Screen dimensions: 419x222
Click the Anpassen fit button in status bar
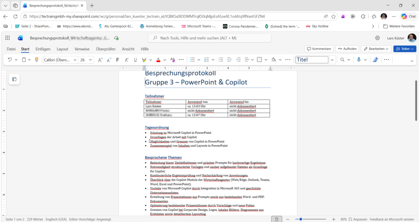click(358, 219)
